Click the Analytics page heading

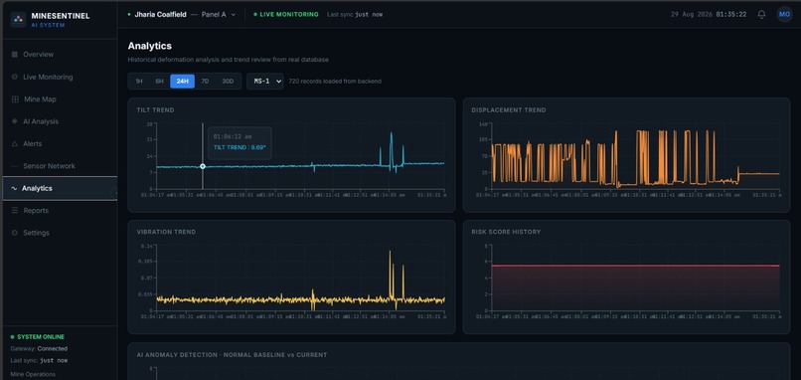point(150,46)
